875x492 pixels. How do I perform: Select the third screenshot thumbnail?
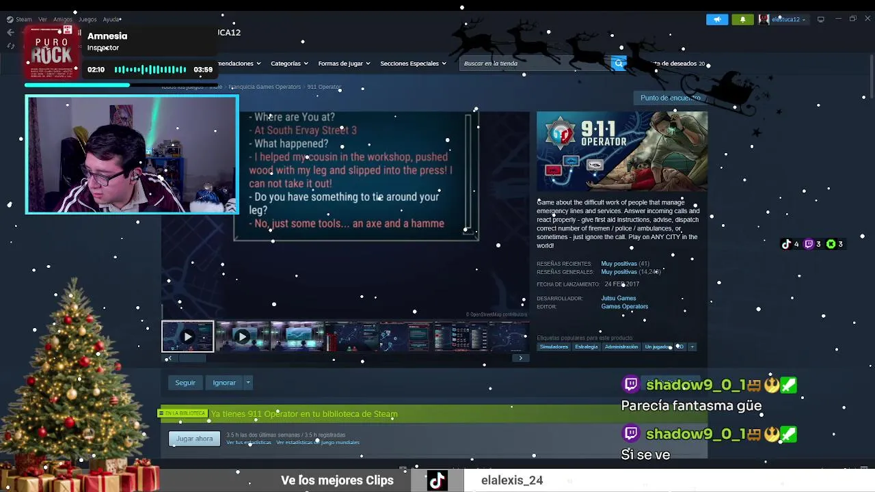coord(297,337)
